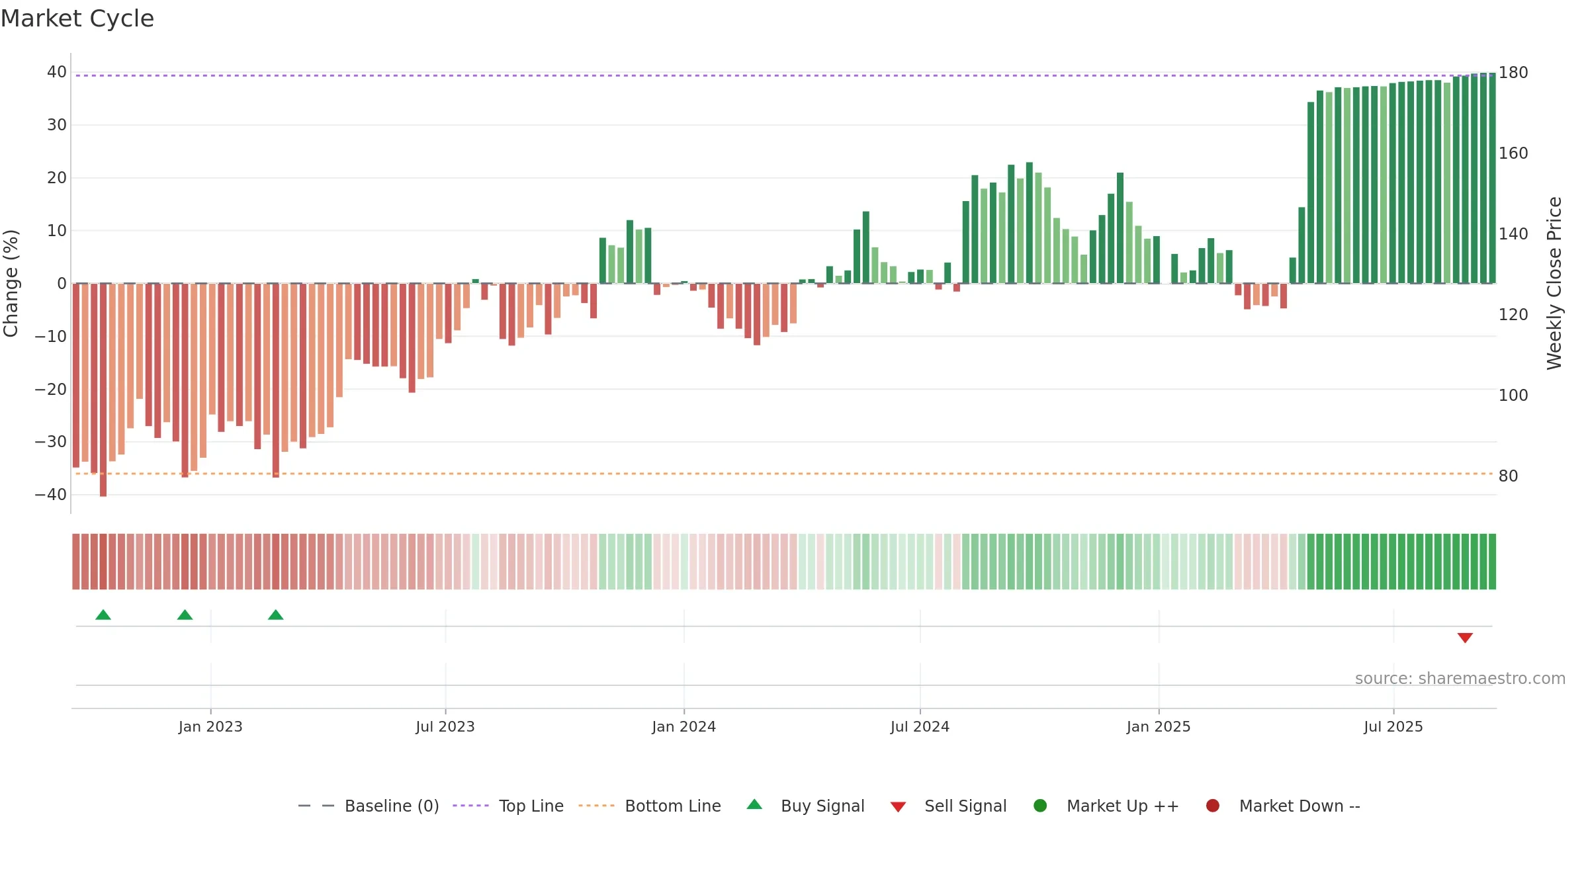Click the Jul 2025 axis label

point(1393,726)
